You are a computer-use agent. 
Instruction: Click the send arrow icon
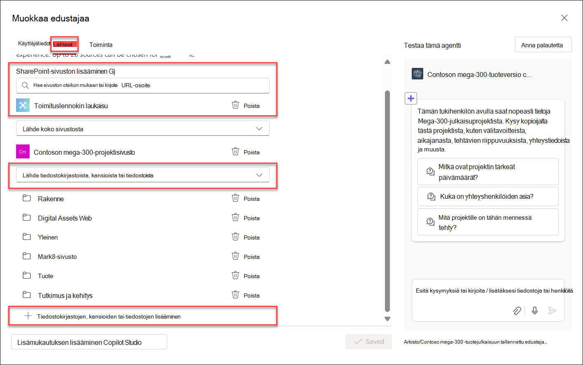pos(553,311)
